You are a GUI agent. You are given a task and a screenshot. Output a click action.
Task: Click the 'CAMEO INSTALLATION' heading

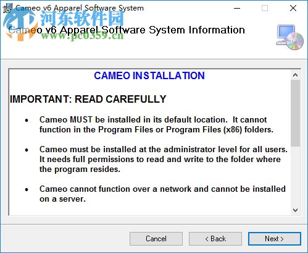click(x=149, y=75)
